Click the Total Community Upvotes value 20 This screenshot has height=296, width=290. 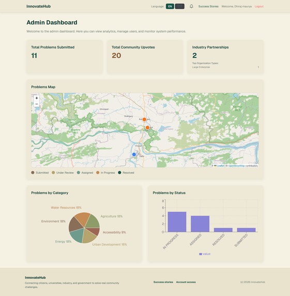pos(116,55)
